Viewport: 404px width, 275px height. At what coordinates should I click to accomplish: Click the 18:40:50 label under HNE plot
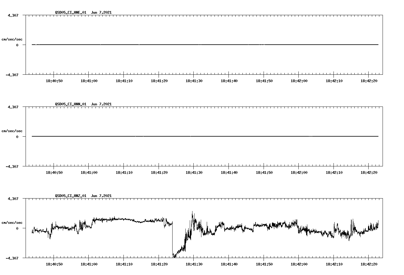[x=54, y=81]
